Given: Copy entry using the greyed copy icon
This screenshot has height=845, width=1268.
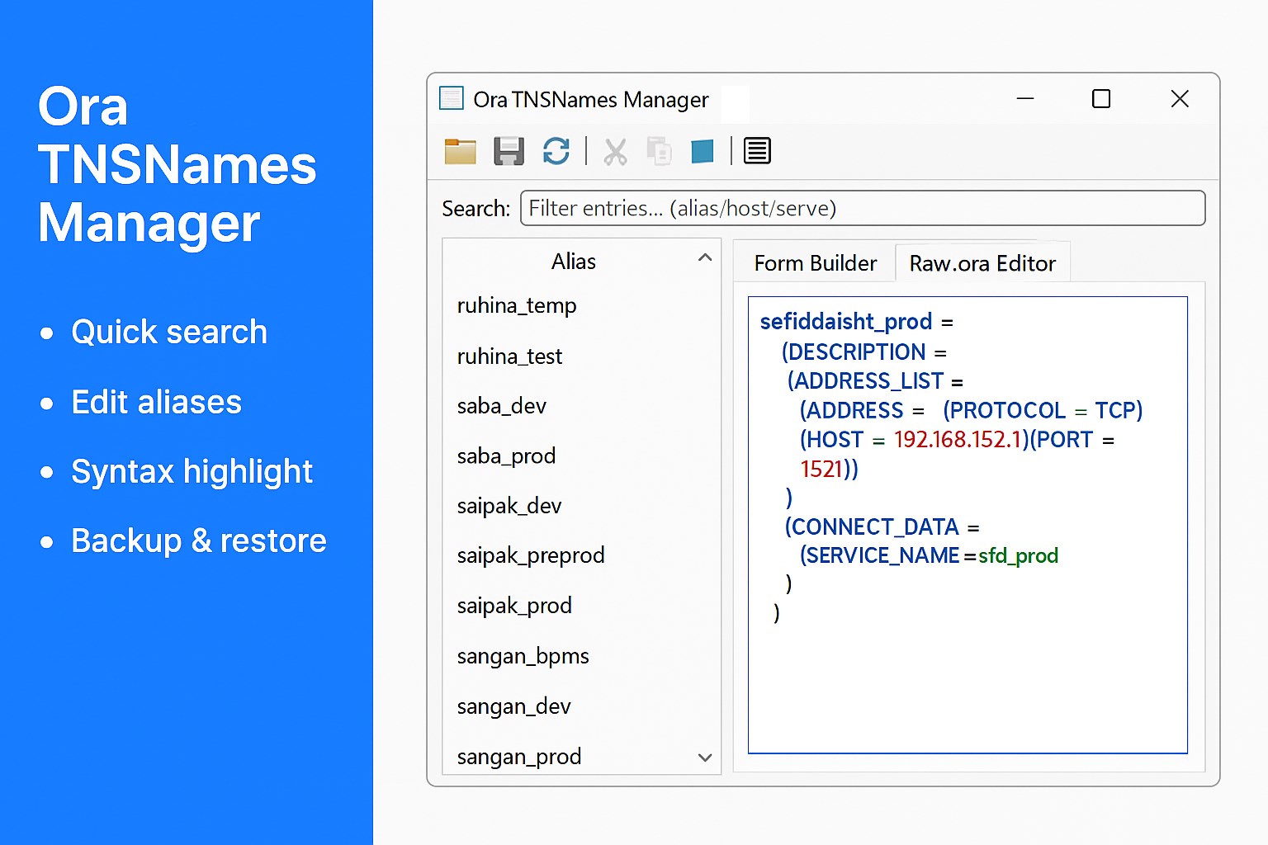Looking at the screenshot, I should [659, 152].
